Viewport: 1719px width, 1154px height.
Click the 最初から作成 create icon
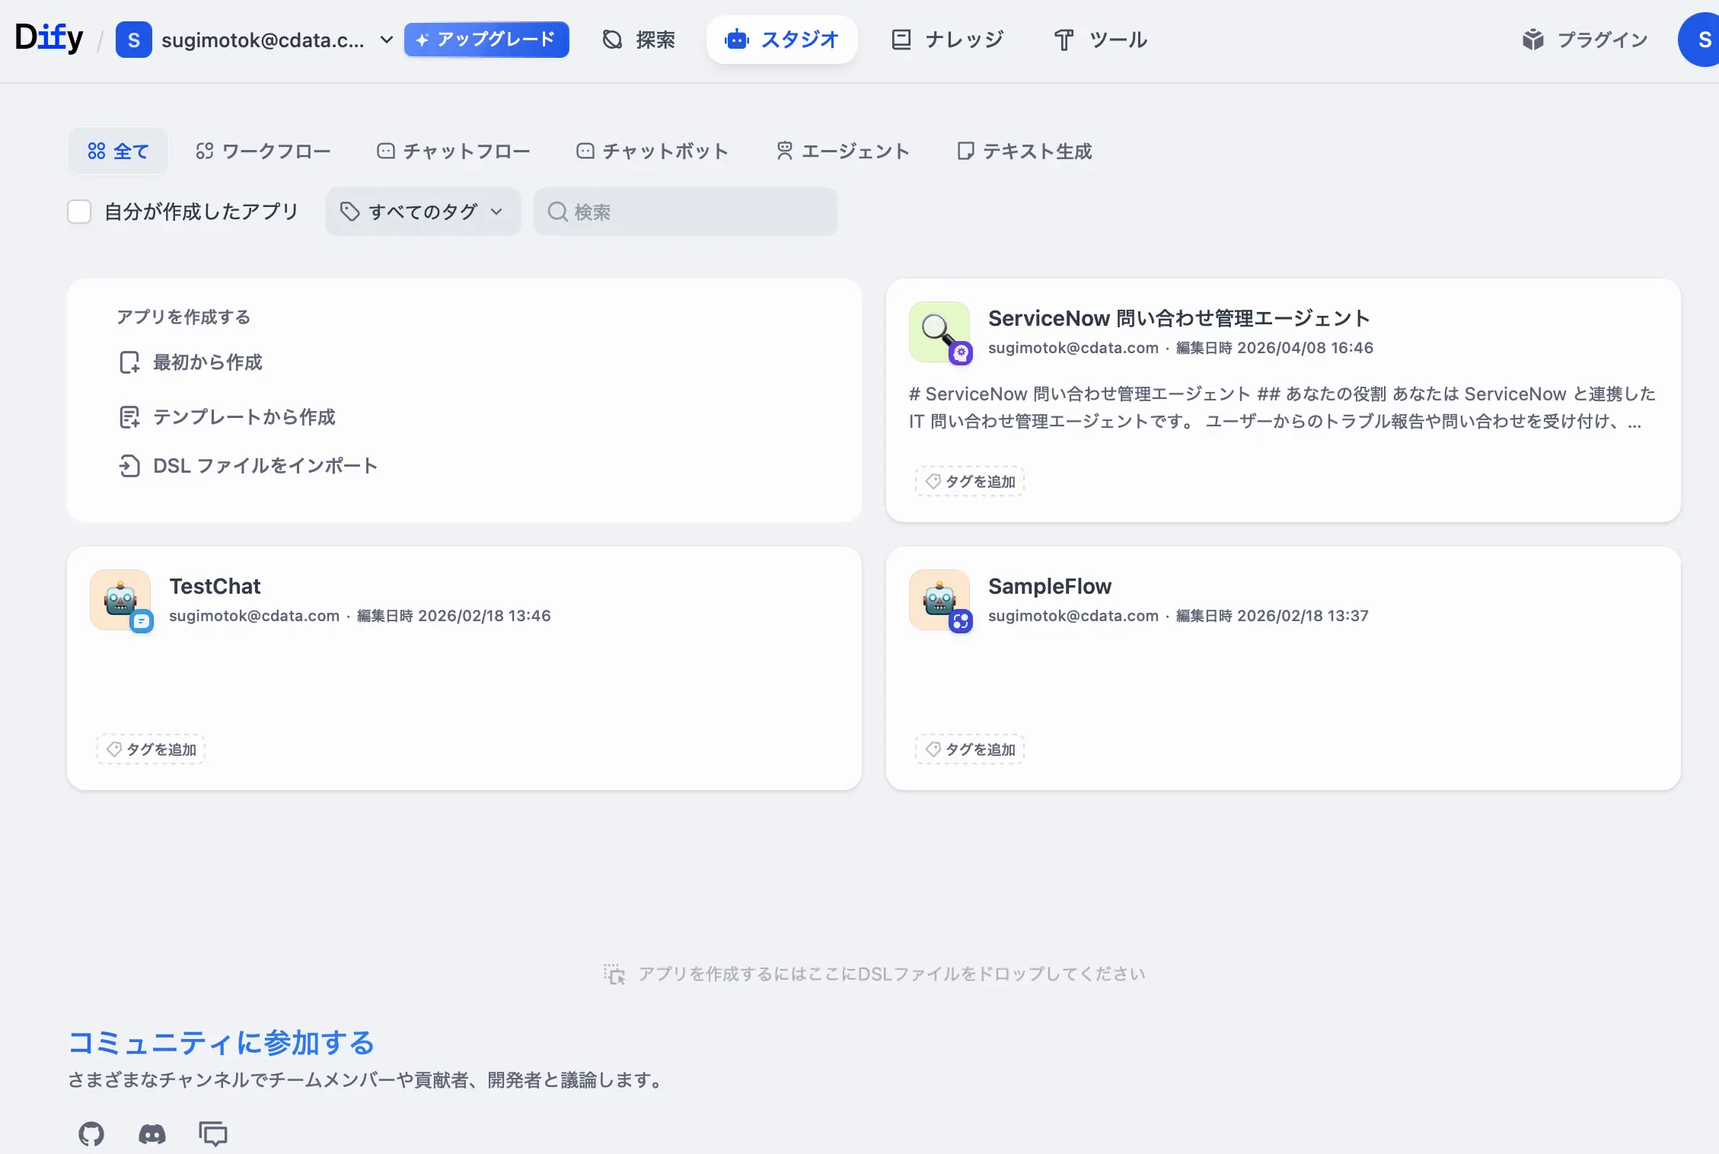point(129,362)
